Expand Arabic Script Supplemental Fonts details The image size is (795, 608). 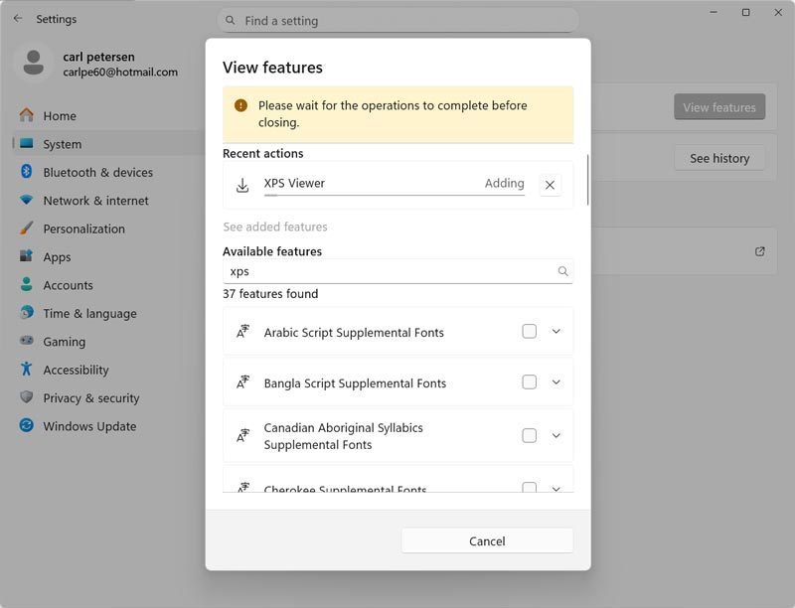click(556, 332)
